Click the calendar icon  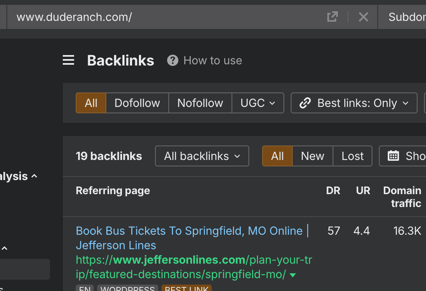click(x=393, y=156)
